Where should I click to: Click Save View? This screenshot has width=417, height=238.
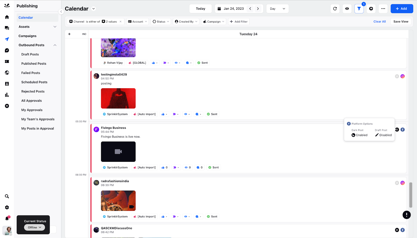tap(401, 22)
